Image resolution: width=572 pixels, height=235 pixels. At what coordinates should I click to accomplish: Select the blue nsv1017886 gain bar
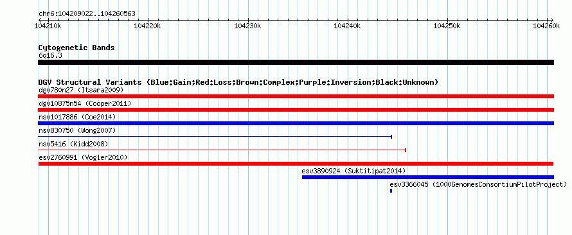(x=296, y=123)
